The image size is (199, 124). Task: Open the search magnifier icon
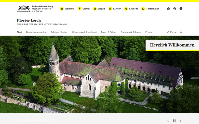[x=181, y=32]
